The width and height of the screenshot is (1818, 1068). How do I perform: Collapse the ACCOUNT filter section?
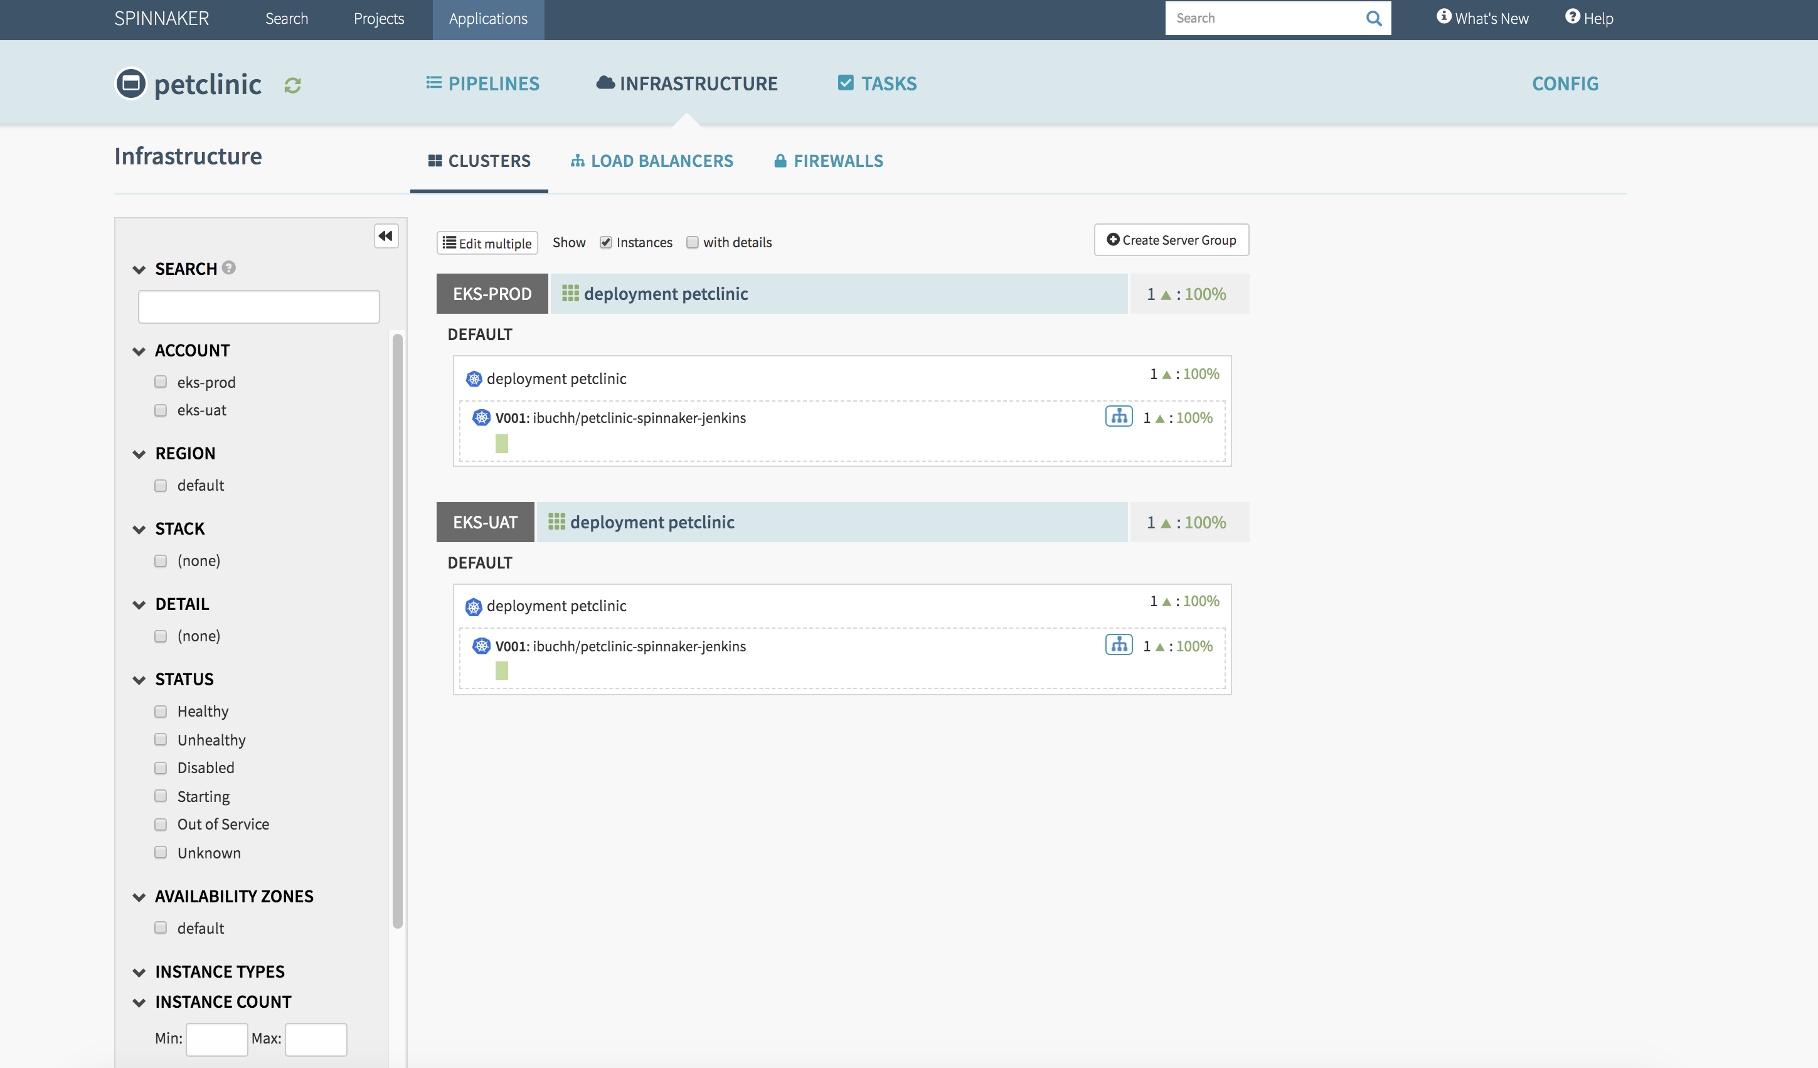pos(139,351)
